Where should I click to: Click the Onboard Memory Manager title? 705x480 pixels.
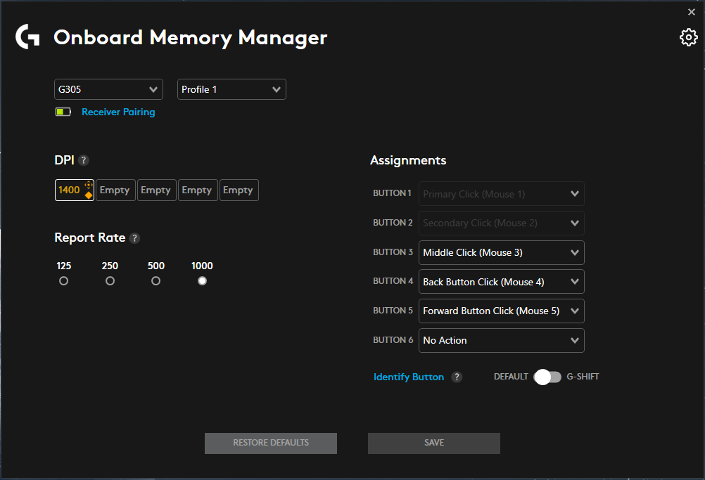coord(190,38)
